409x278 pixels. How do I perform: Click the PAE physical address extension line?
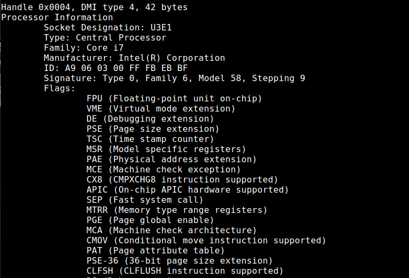(x=171, y=160)
